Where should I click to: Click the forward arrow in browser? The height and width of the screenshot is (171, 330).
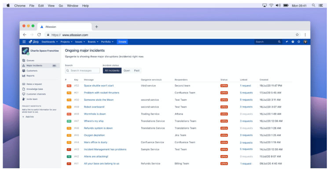click(32, 35)
